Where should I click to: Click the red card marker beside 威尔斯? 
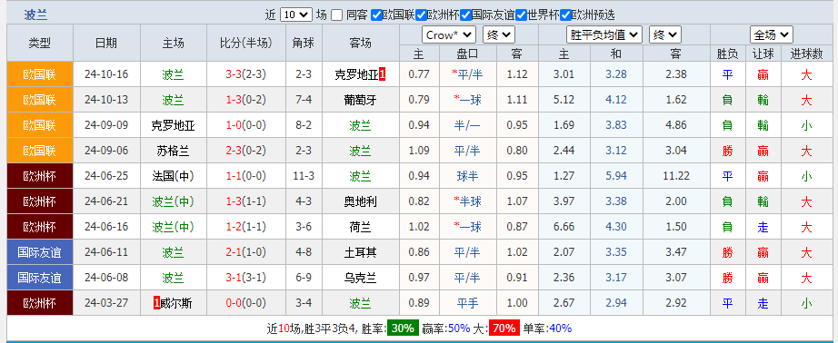(156, 303)
